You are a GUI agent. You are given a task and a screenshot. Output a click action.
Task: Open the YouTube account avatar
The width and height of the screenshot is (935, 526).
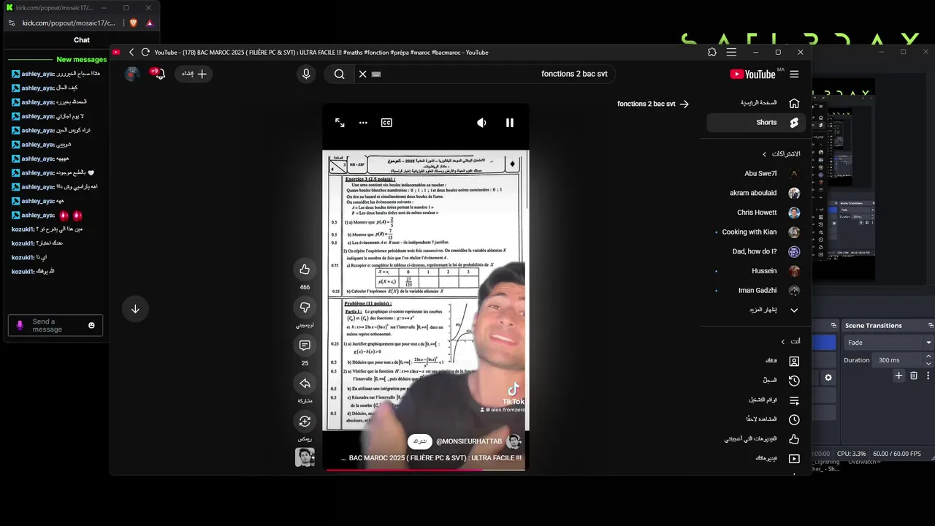coord(132,74)
